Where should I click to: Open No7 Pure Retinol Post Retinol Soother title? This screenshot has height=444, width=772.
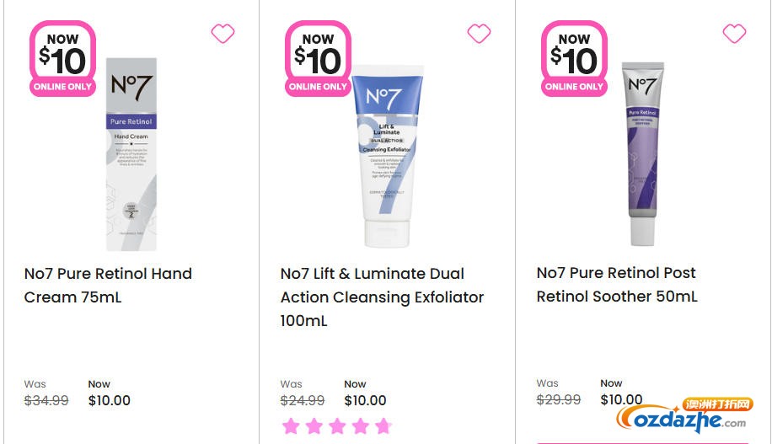(617, 285)
